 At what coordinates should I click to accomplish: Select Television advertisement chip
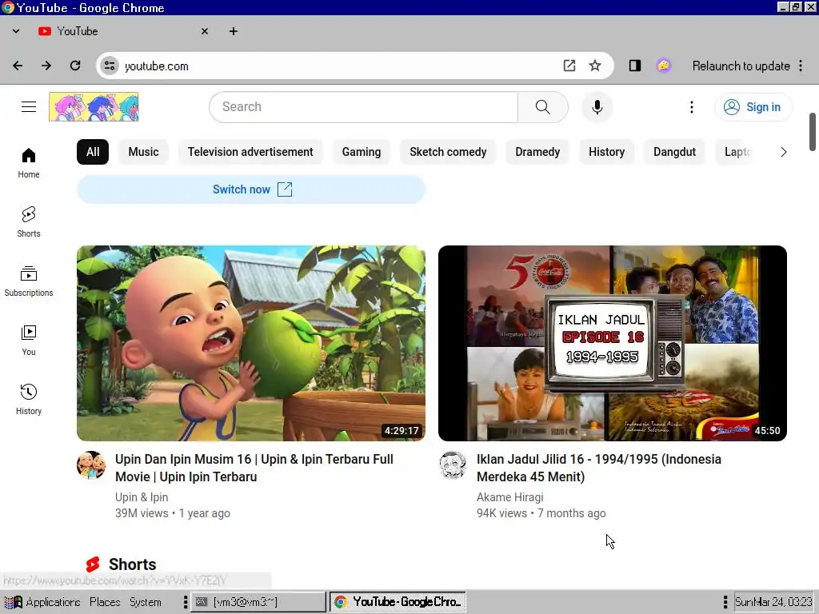(x=250, y=152)
